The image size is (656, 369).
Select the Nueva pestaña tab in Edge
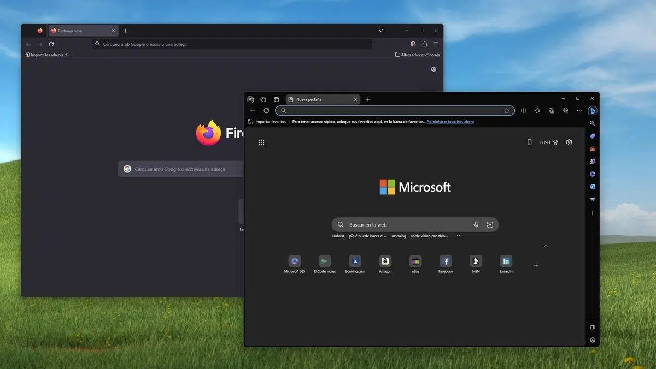pos(323,99)
